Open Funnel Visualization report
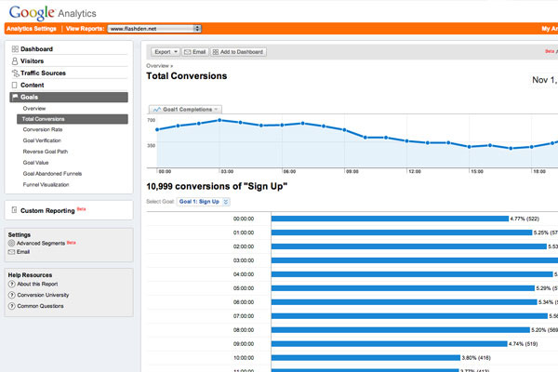The image size is (558, 372). [46, 185]
